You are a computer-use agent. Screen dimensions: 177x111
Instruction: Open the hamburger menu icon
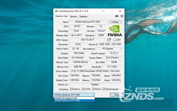(122, 16)
